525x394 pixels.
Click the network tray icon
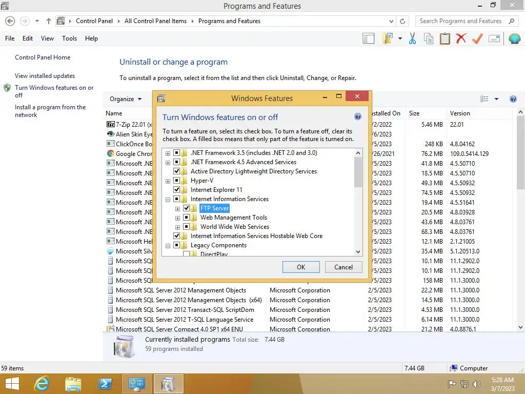pos(465,384)
